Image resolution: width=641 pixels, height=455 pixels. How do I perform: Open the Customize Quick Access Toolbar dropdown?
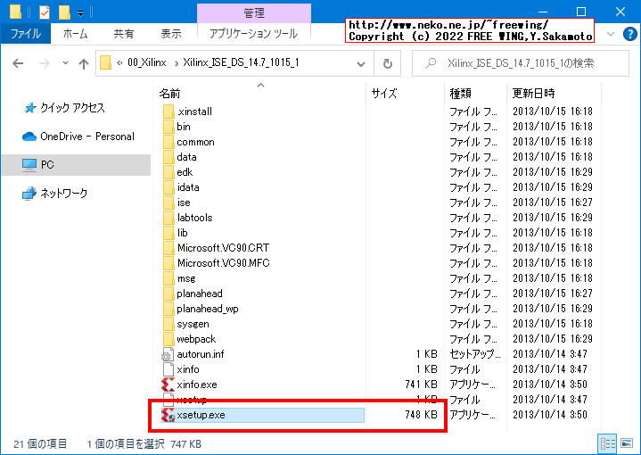[80, 13]
